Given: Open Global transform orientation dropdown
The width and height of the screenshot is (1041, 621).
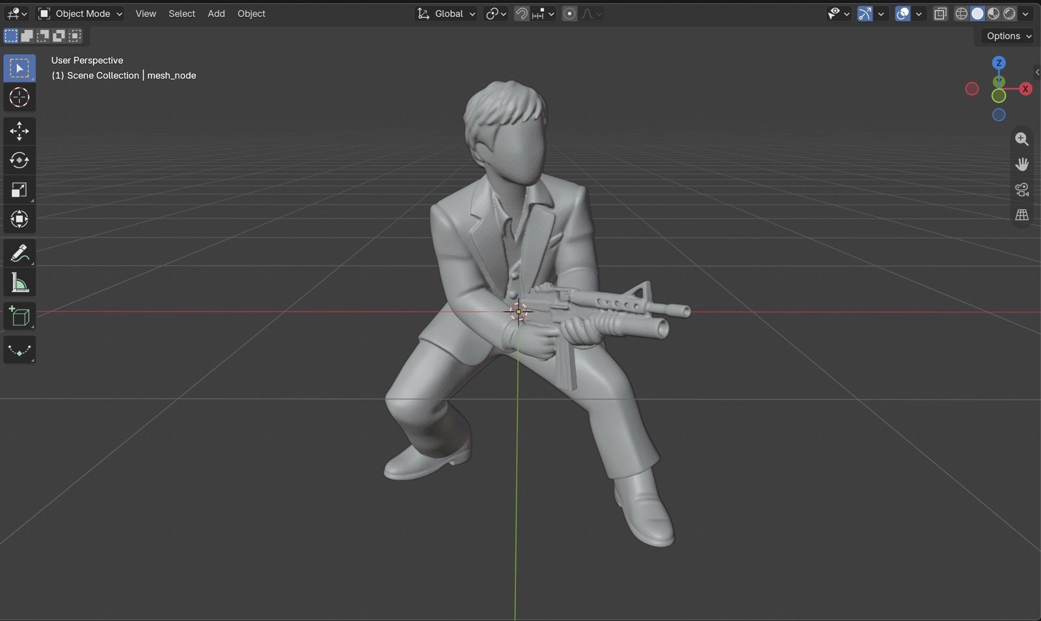Looking at the screenshot, I should (446, 14).
